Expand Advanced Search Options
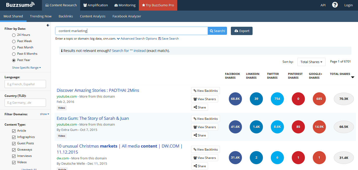This screenshot has height=170, width=358. click(x=137, y=39)
